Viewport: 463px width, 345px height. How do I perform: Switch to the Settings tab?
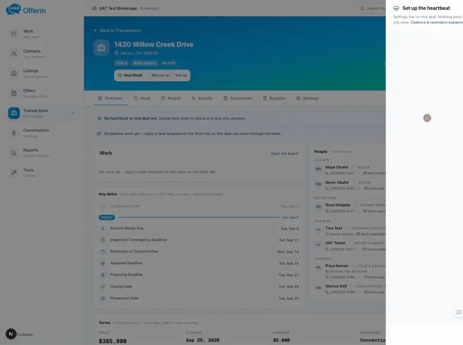[x=307, y=98]
